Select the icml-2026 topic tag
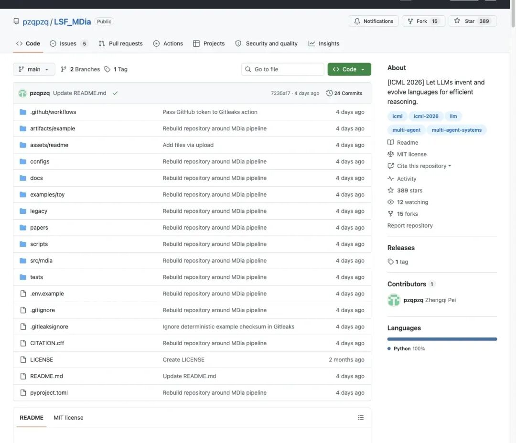 point(426,116)
